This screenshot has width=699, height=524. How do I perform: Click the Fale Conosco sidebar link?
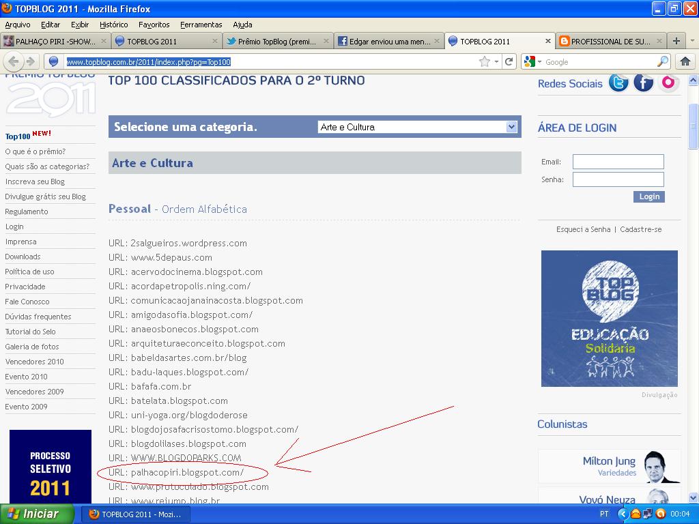tap(27, 301)
